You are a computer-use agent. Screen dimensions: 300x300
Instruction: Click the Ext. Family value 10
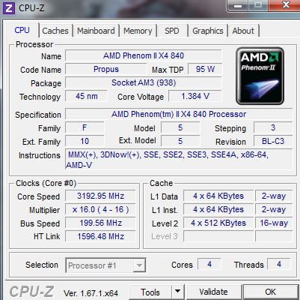pos(85,141)
